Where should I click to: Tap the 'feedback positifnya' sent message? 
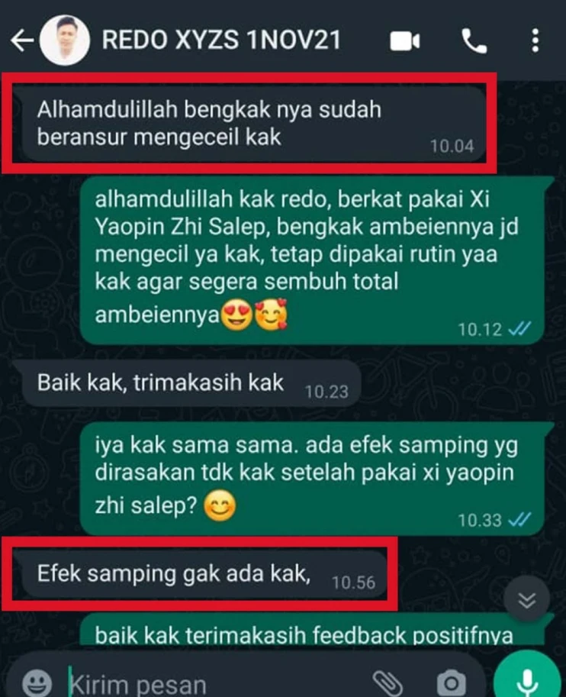tap(314, 629)
